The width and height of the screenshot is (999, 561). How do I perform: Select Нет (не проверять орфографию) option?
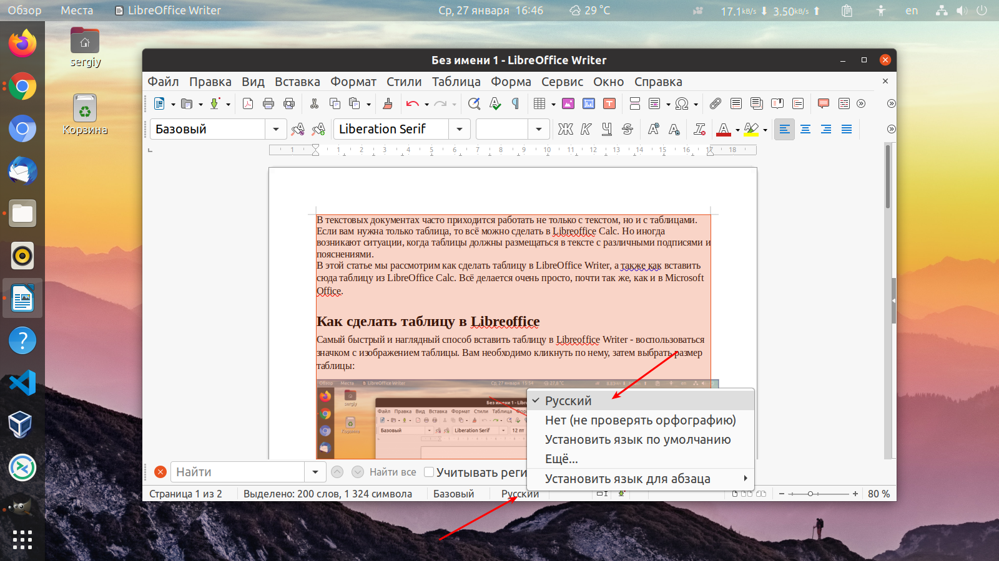641,420
